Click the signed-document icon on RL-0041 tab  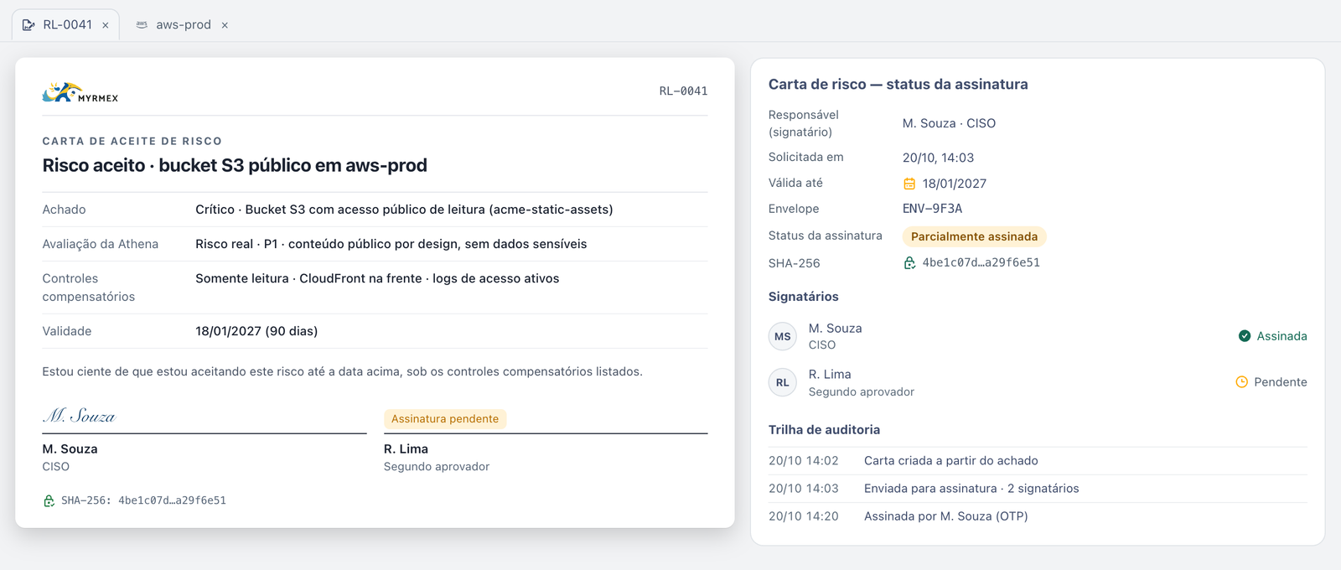(x=28, y=25)
